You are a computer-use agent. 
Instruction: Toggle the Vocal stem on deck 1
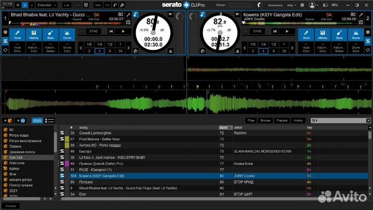point(17,35)
